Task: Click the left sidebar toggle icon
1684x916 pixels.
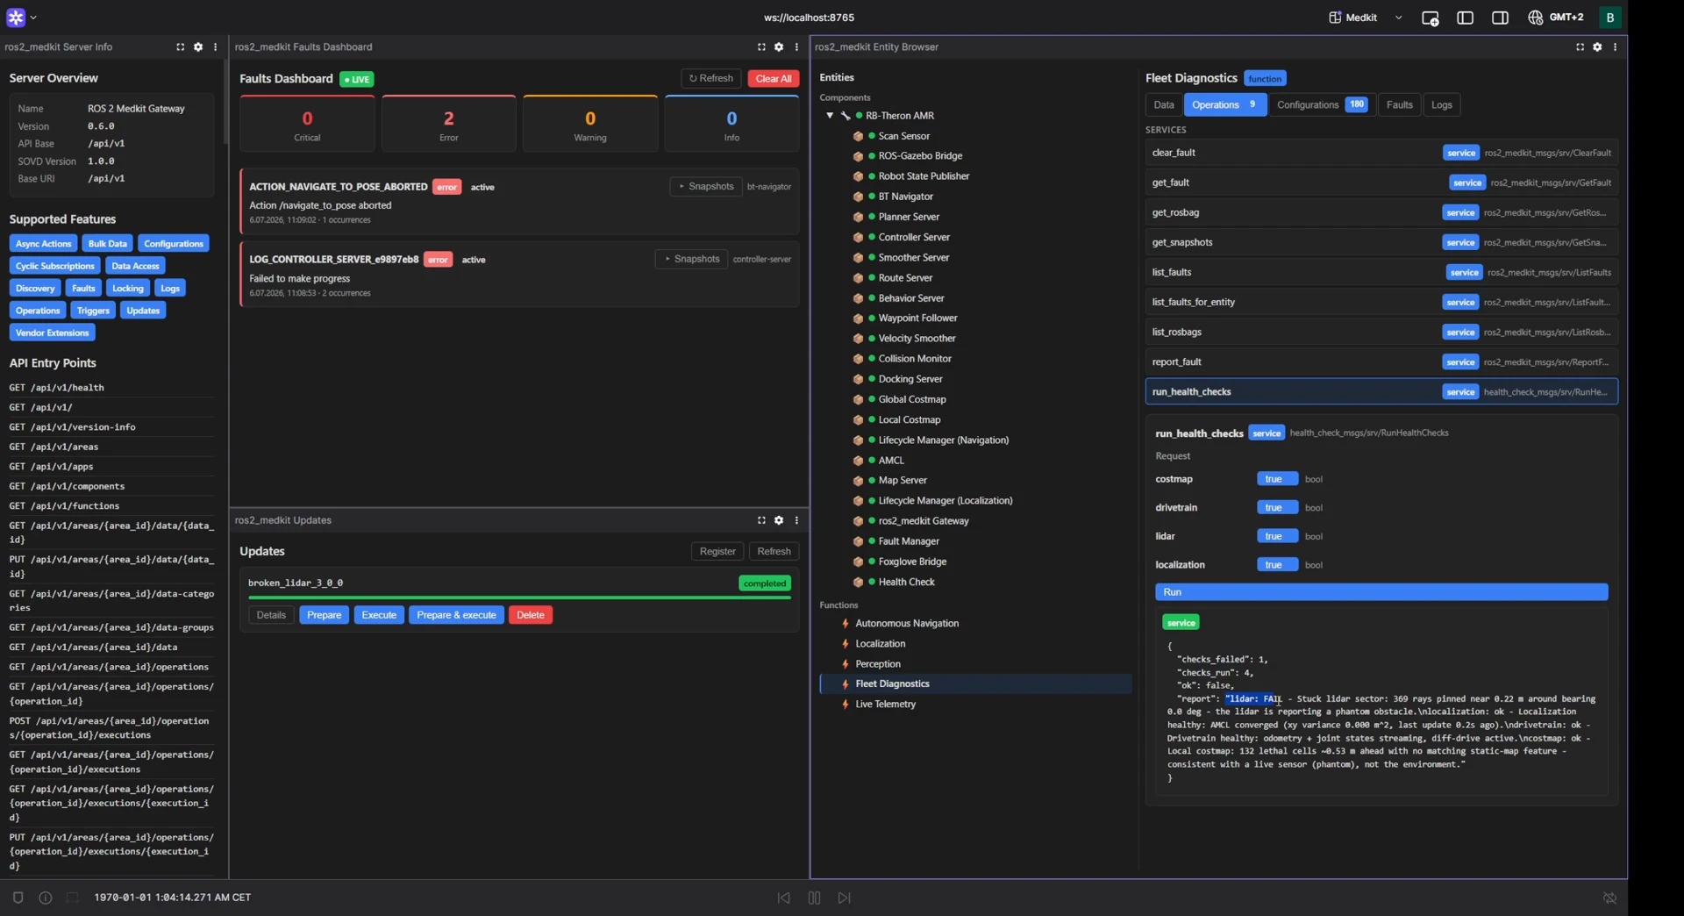Action: (1465, 18)
